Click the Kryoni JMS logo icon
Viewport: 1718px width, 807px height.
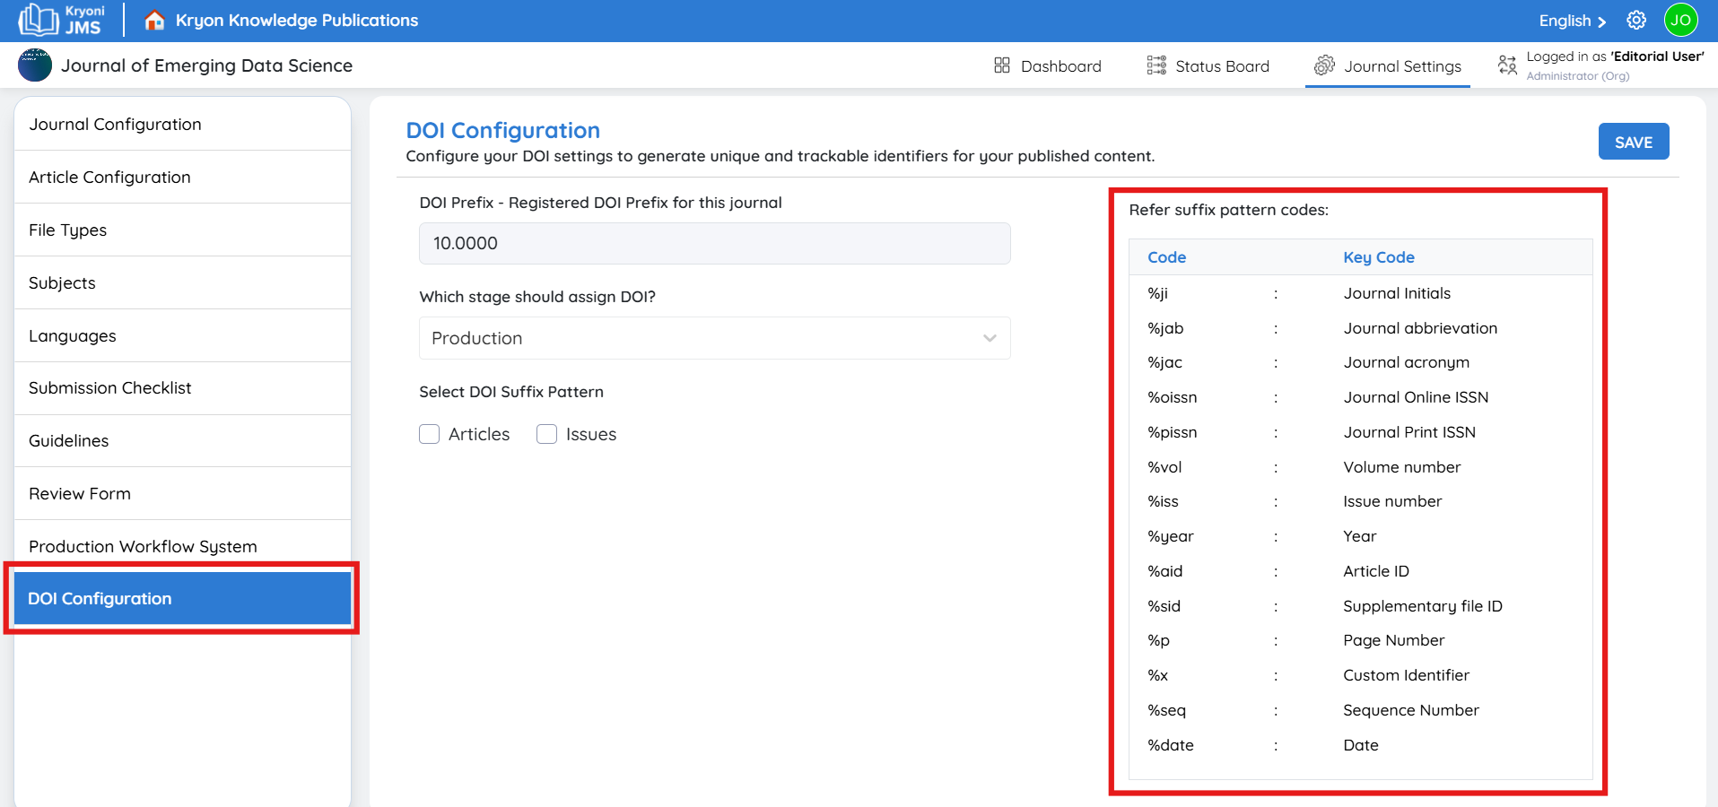39,20
